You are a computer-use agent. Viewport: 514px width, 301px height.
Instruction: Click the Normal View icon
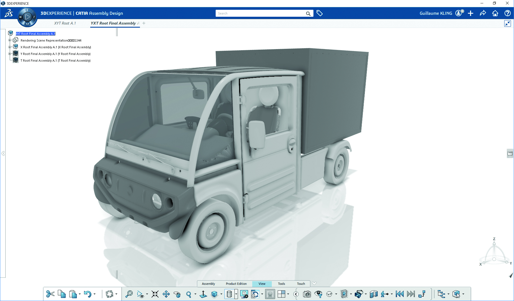[x=203, y=294]
